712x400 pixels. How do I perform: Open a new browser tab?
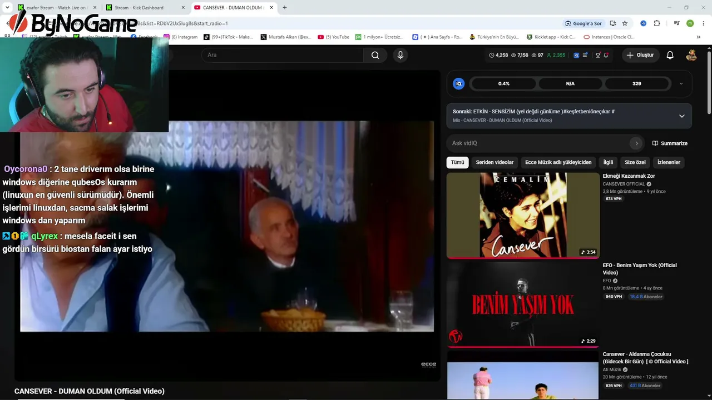pyautogui.click(x=285, y=8)
